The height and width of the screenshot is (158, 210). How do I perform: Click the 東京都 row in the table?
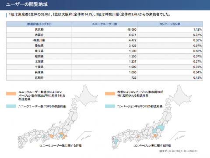[x=105, y=29]
